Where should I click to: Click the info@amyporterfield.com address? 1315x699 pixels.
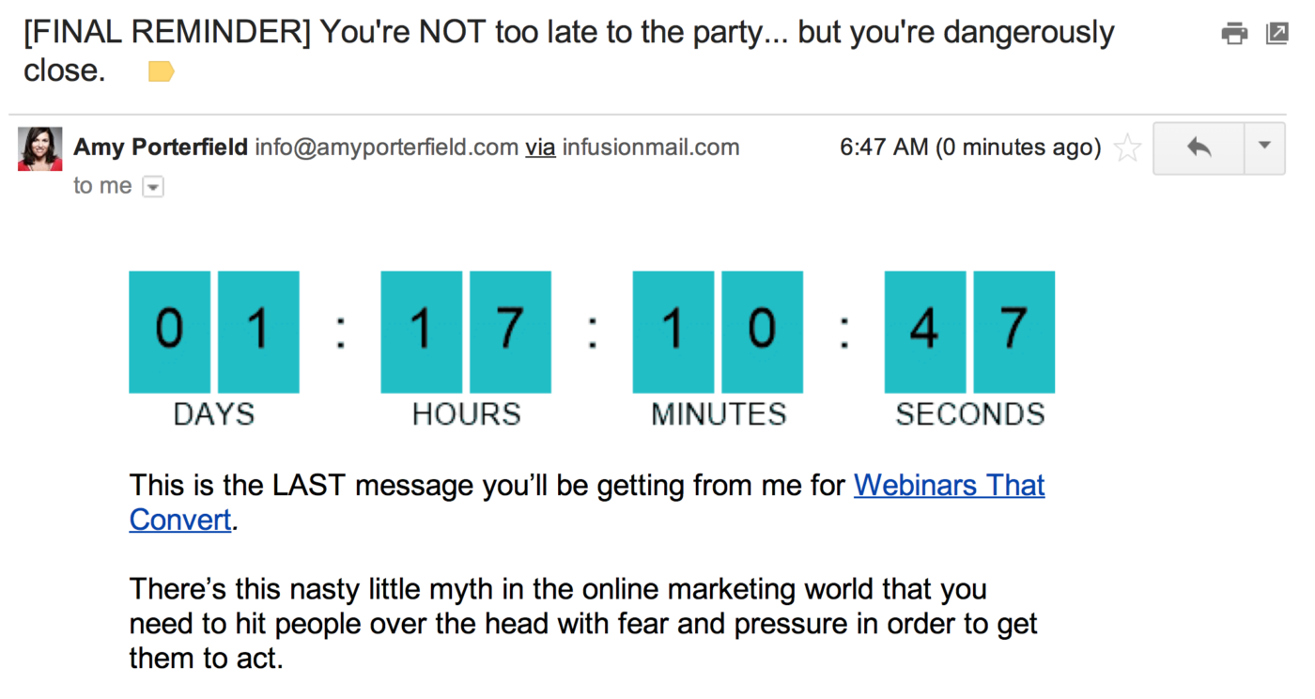pos(387,148)
